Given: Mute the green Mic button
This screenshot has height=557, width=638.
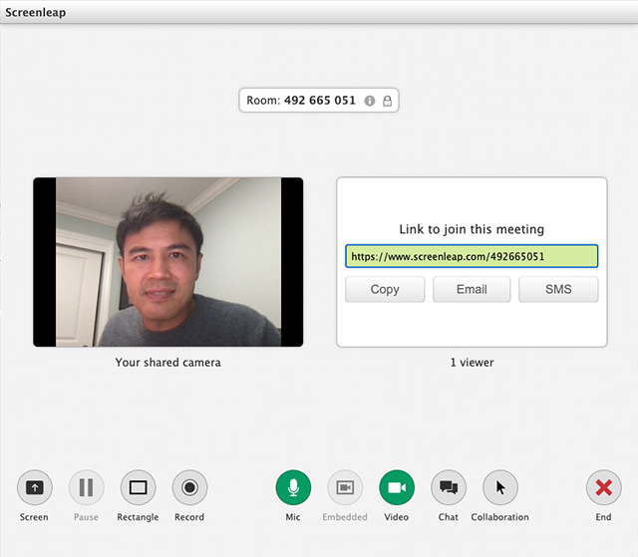Looking at the screenshot, I should point(293,488).
